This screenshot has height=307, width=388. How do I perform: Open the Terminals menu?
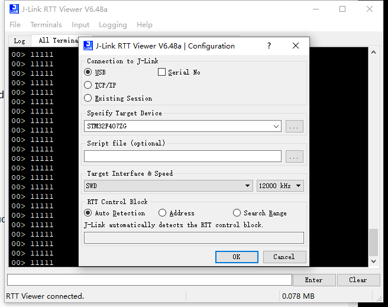pyautogui.click(x=46, y=25)
